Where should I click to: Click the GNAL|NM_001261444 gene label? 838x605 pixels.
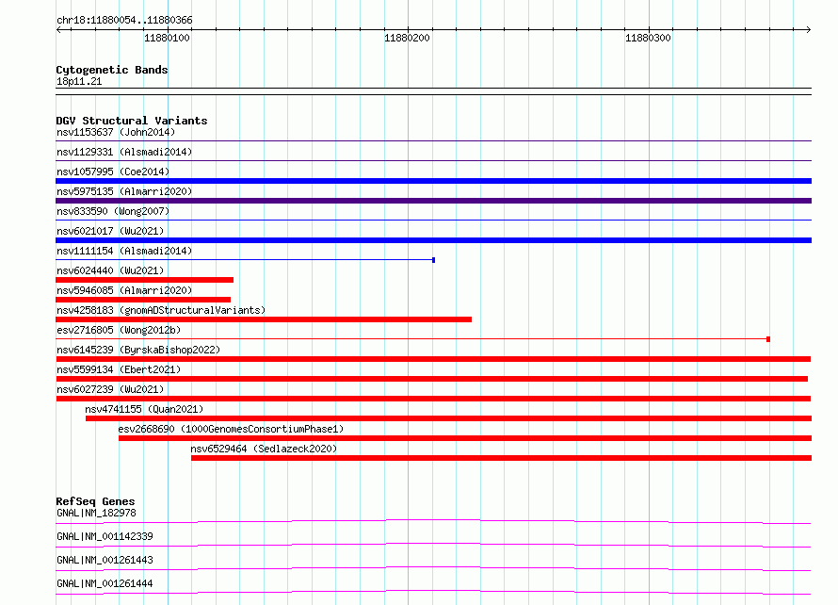(x=105, y=583)
